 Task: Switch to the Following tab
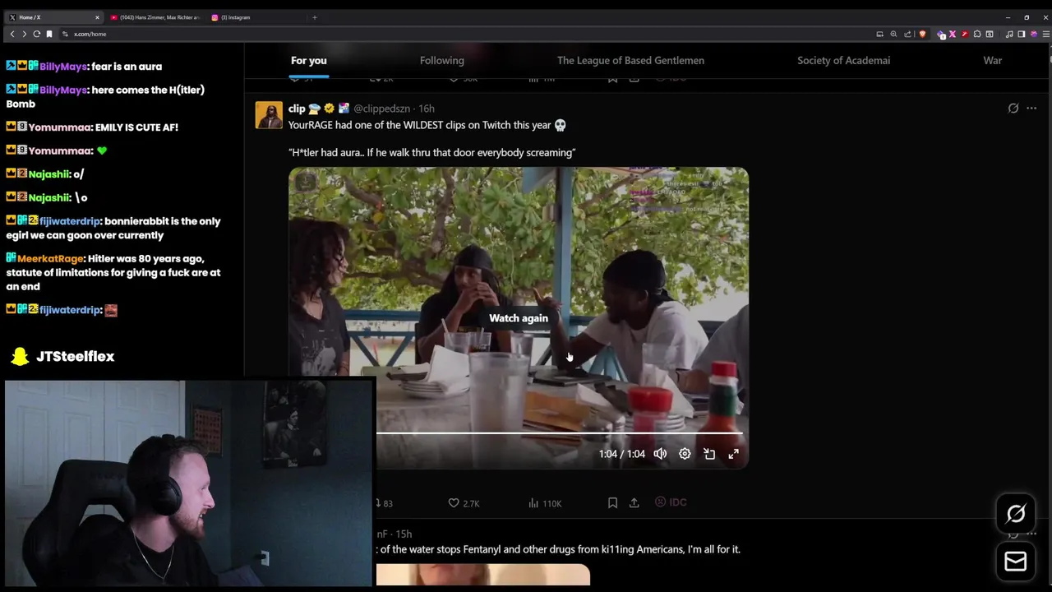[441, 60]
